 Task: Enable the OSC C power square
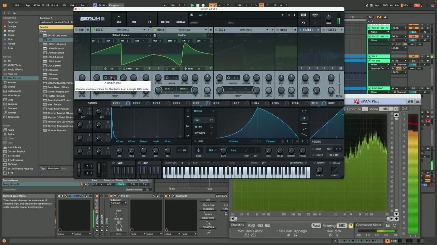coord(216,30)
